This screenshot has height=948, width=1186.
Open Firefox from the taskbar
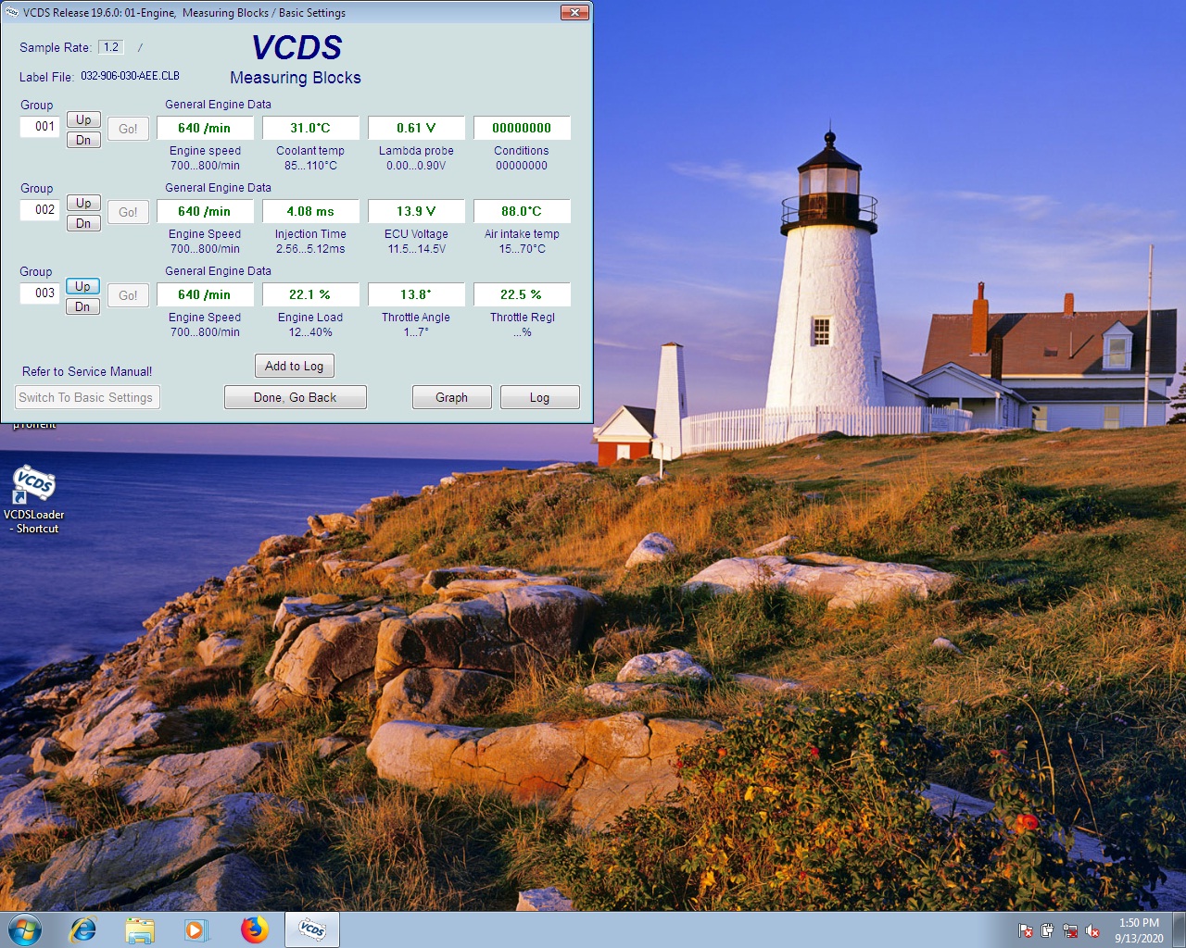(254, 929)
